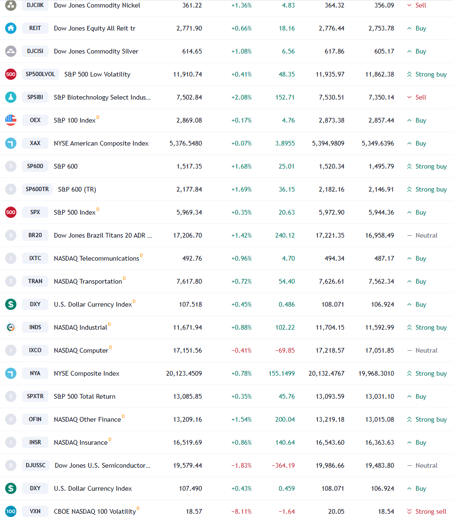Click change -8.11% in VXN row
453x517 pixels.
[242, 511]
